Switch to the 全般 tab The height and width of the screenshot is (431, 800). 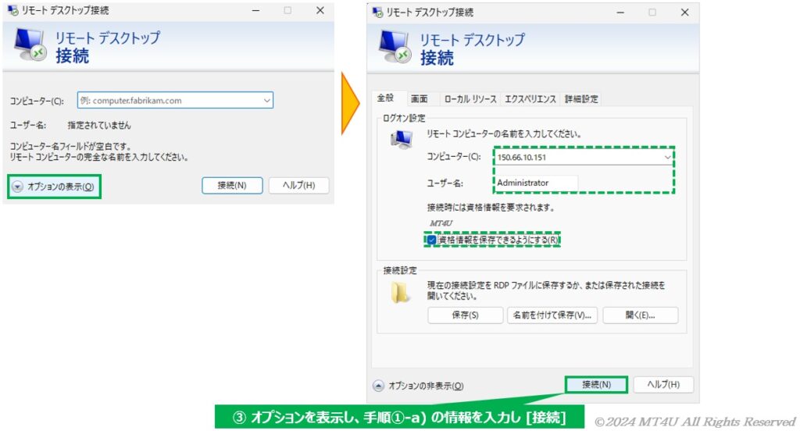coord(386,98)
